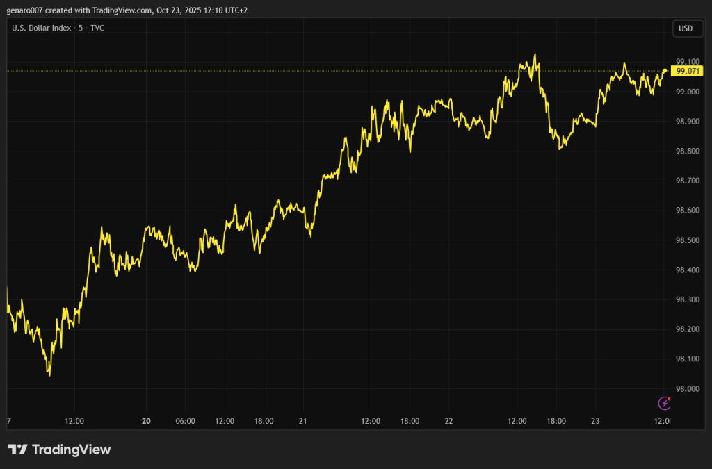Click the purple lightning bolt event icon
This screenshot has height=469, width=712.
664,403
